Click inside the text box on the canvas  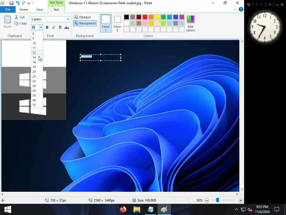(x=101, y=58)
